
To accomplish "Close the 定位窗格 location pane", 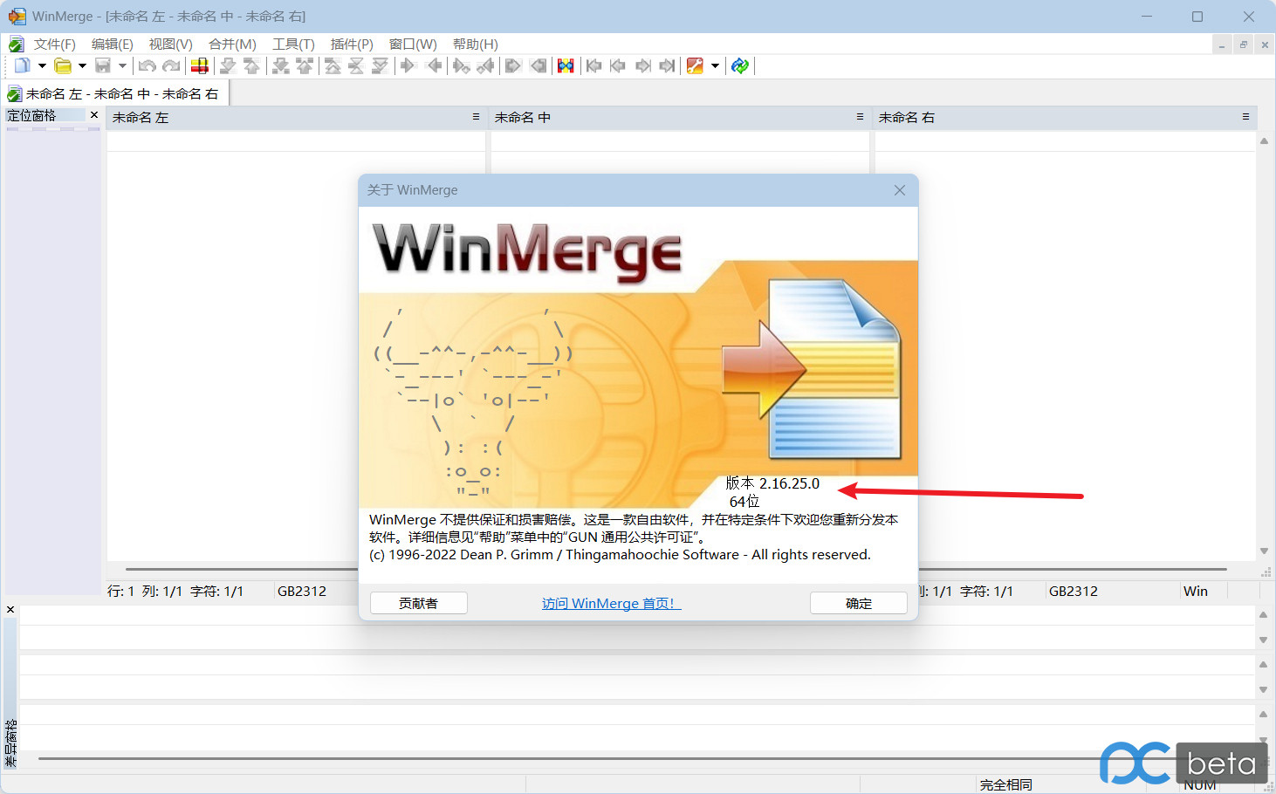I will point(94,115).
